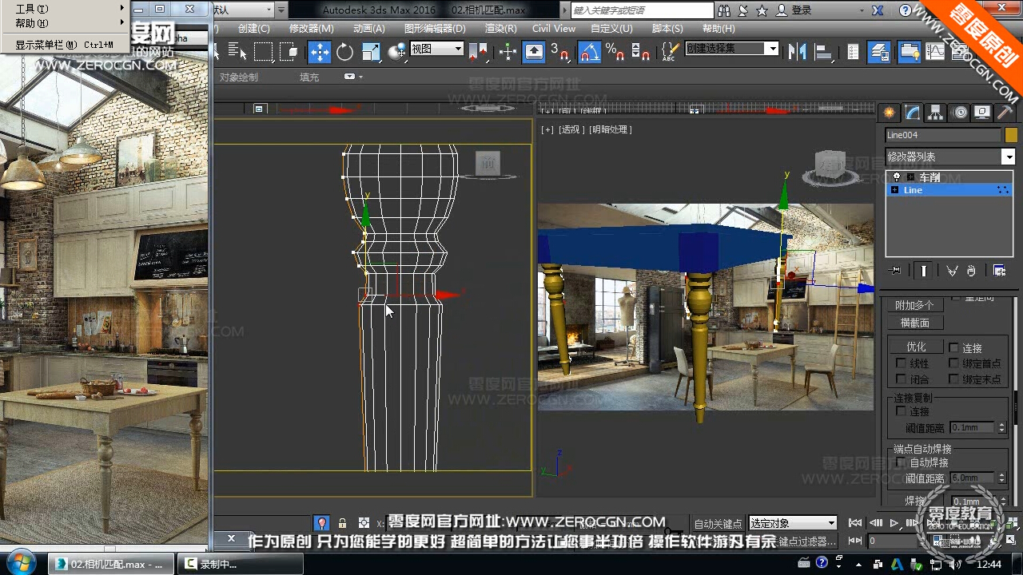This screenshot has width=1023, height=575.
Task: Open the Scene Explorer toggle
Action: 854,53
